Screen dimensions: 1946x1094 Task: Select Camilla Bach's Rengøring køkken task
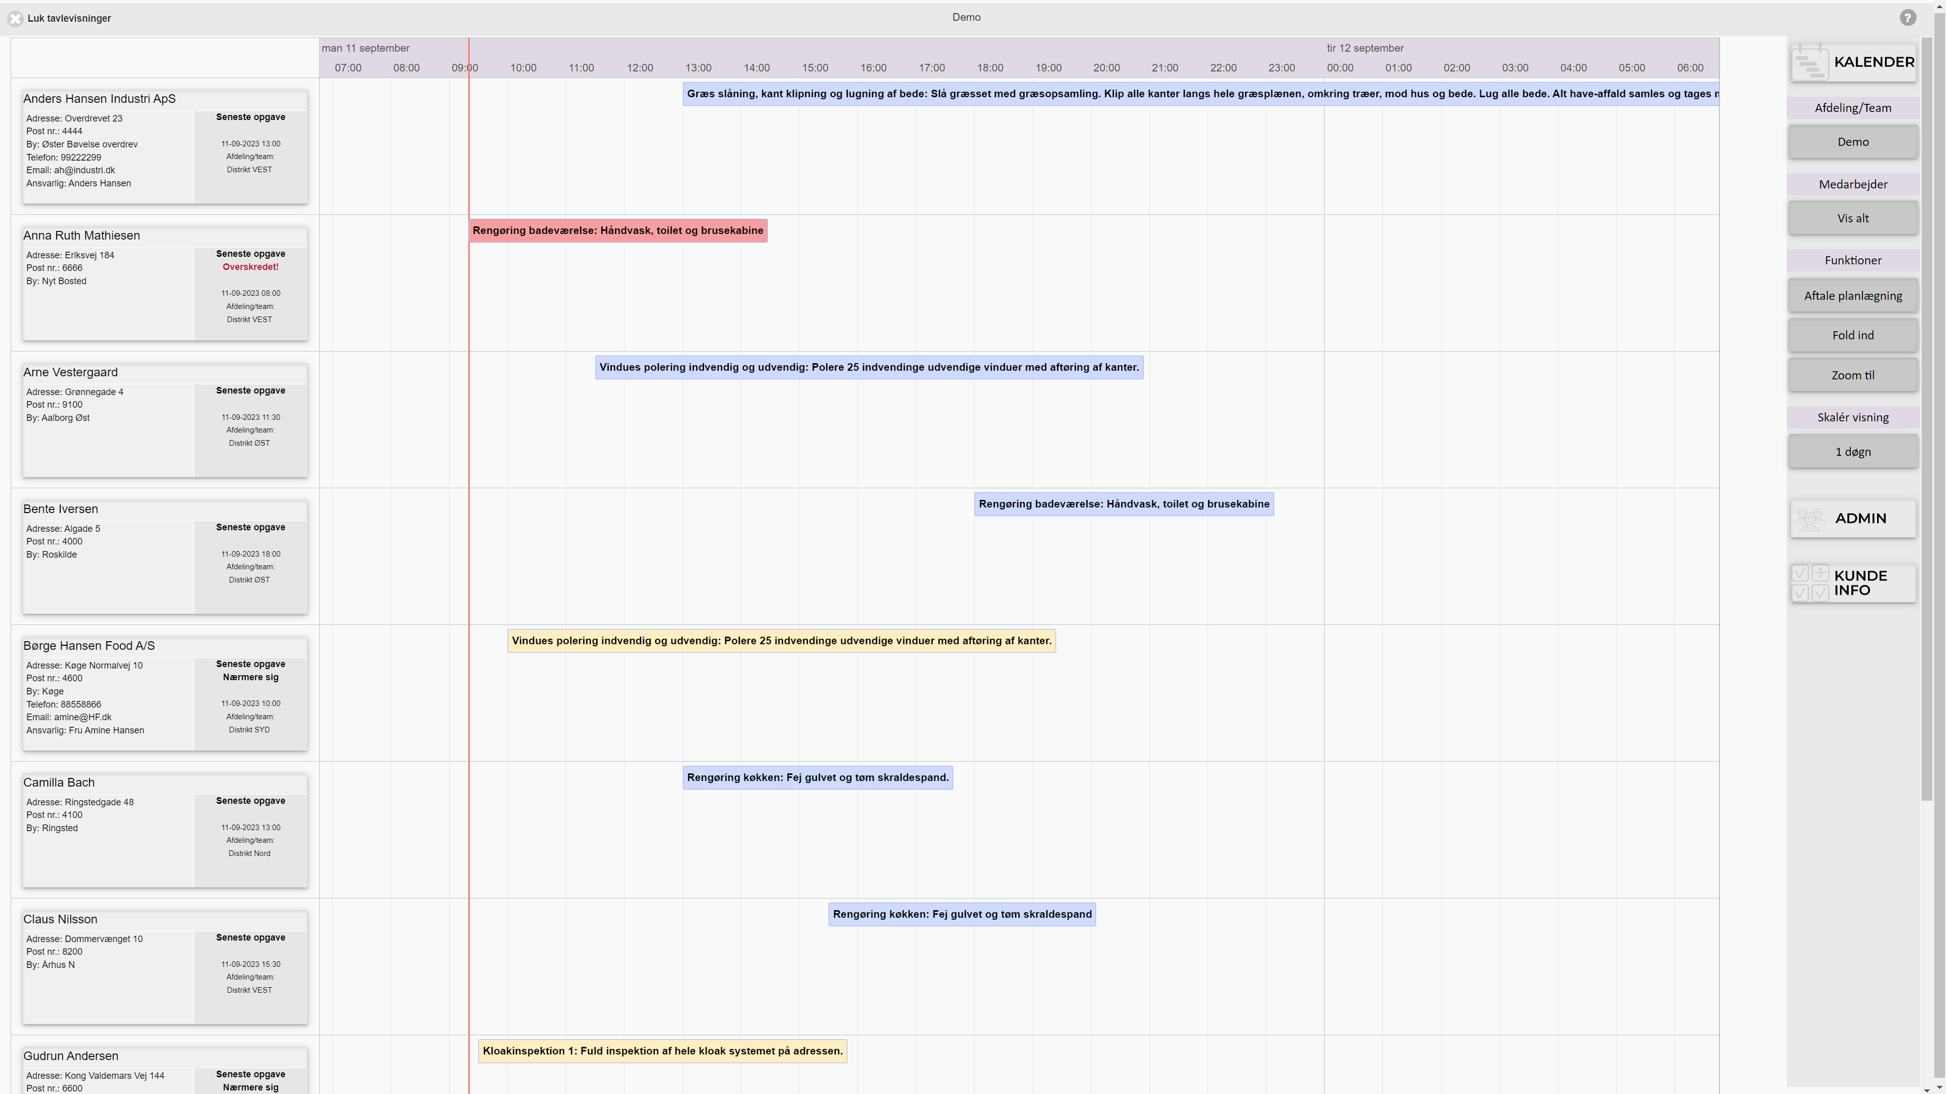click(817, 777)
